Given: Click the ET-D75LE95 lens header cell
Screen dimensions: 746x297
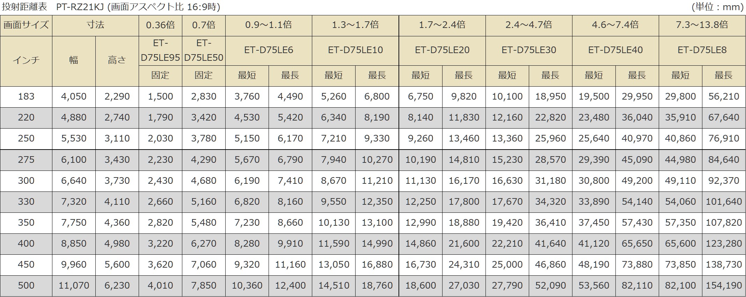Looking at the screenshot, I should pyautogui.click(x=160, y=51).
